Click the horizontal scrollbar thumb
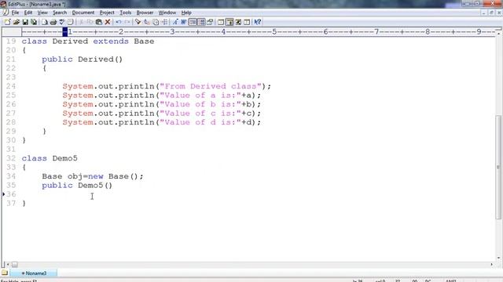Screen dimensions: 503x282 point(15,265)
